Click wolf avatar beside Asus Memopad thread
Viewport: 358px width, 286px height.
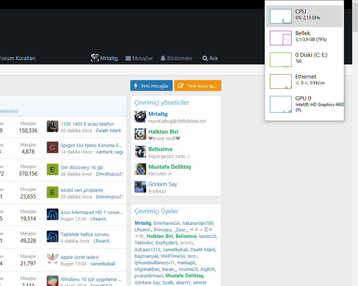coord(53,214)
